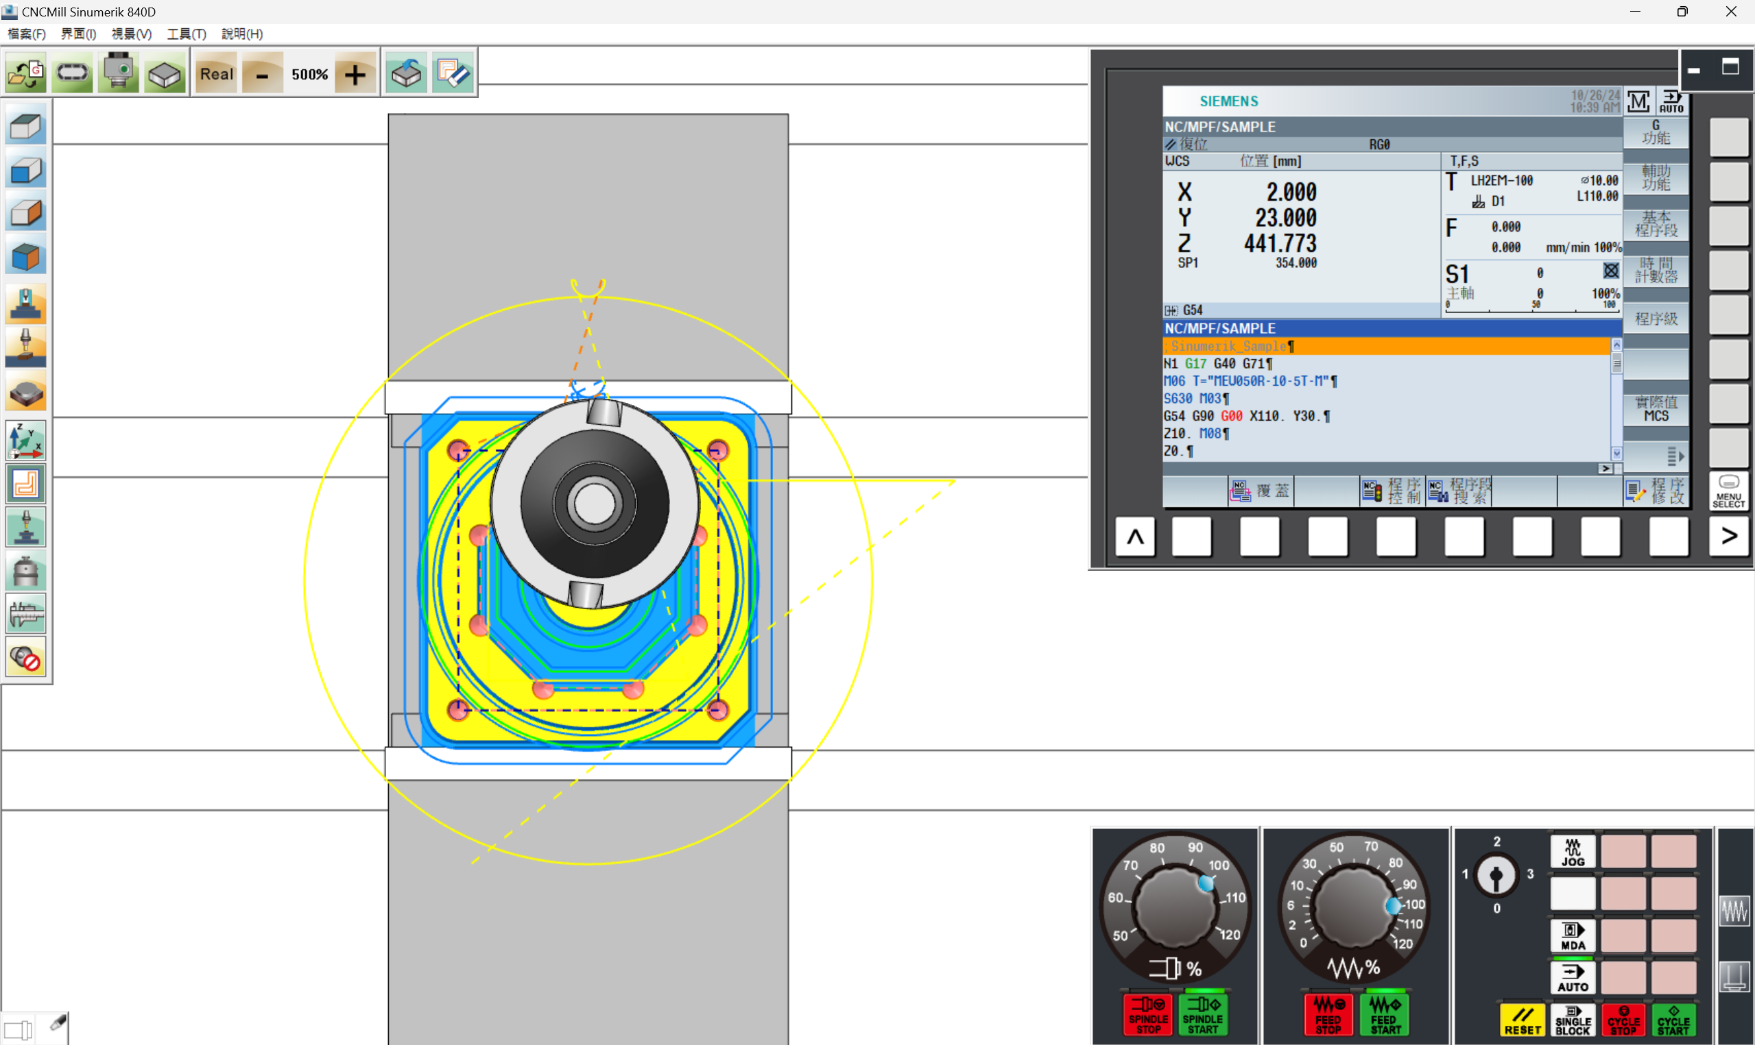
Task: Select the orange side face cube view
Action: 26,212
